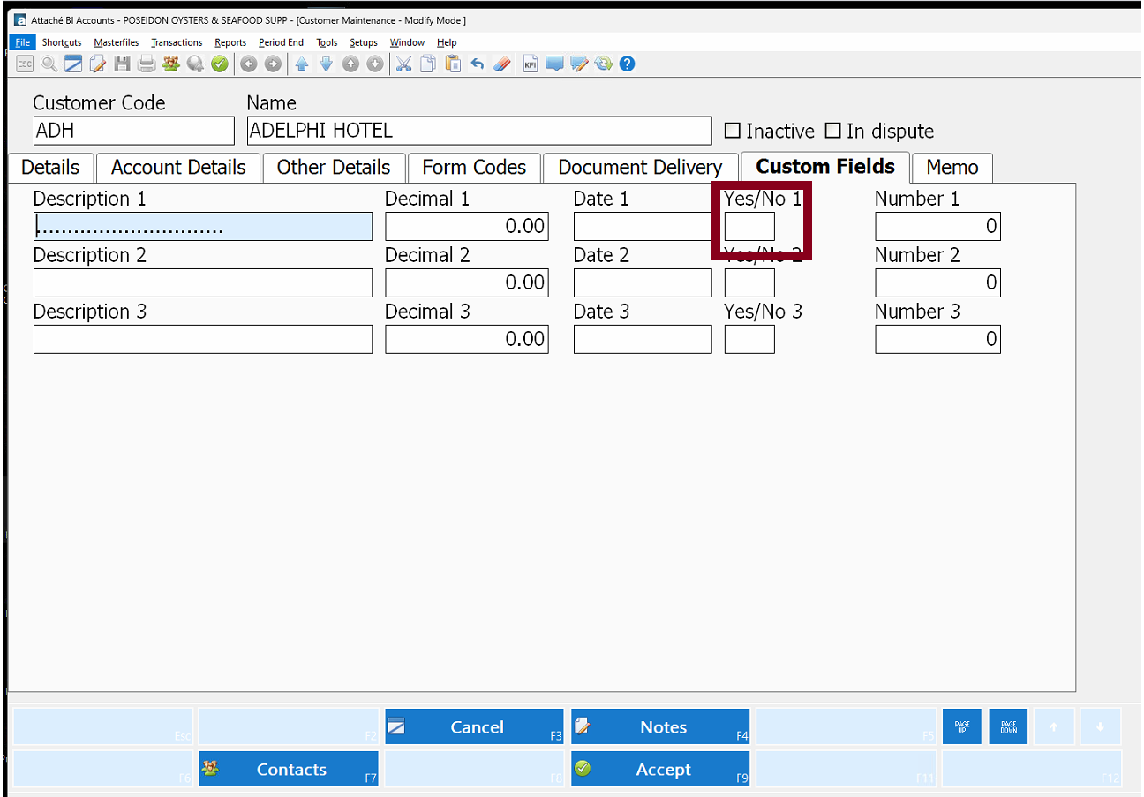
Task: Click the undo arrow icon
Action: 478,64
